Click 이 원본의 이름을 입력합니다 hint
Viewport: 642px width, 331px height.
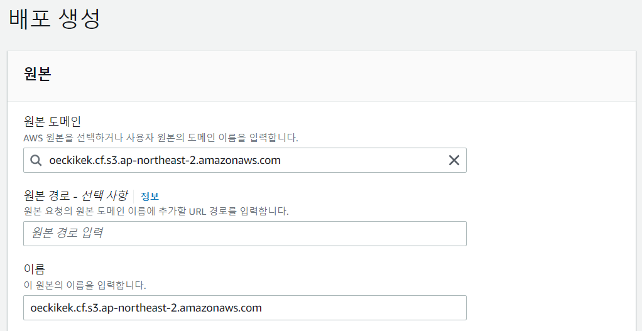[85, 285]
